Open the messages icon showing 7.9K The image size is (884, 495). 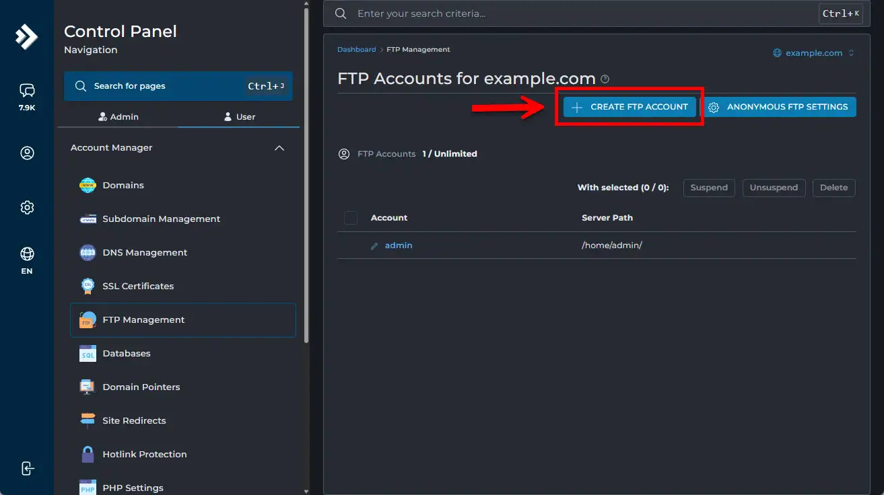(27, 90)
